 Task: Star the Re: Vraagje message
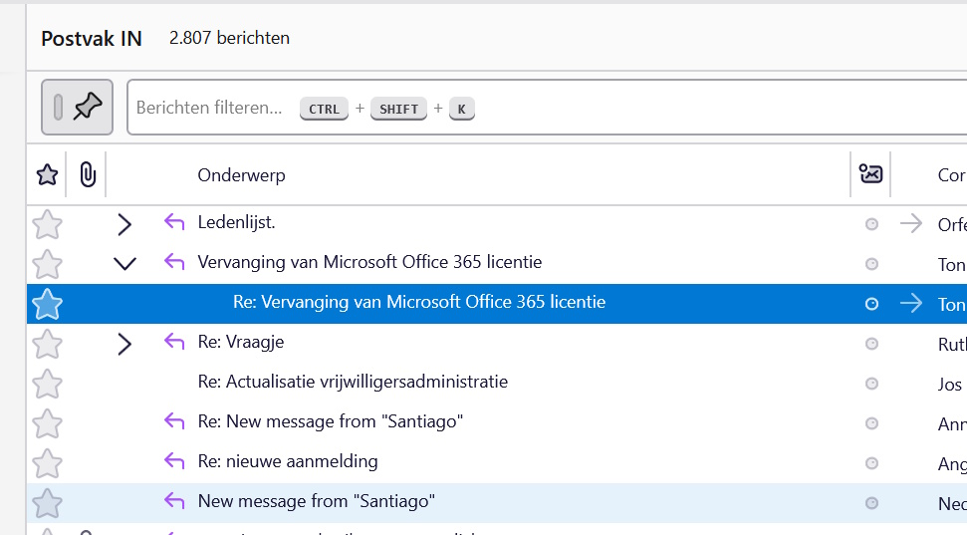(47, 344)
